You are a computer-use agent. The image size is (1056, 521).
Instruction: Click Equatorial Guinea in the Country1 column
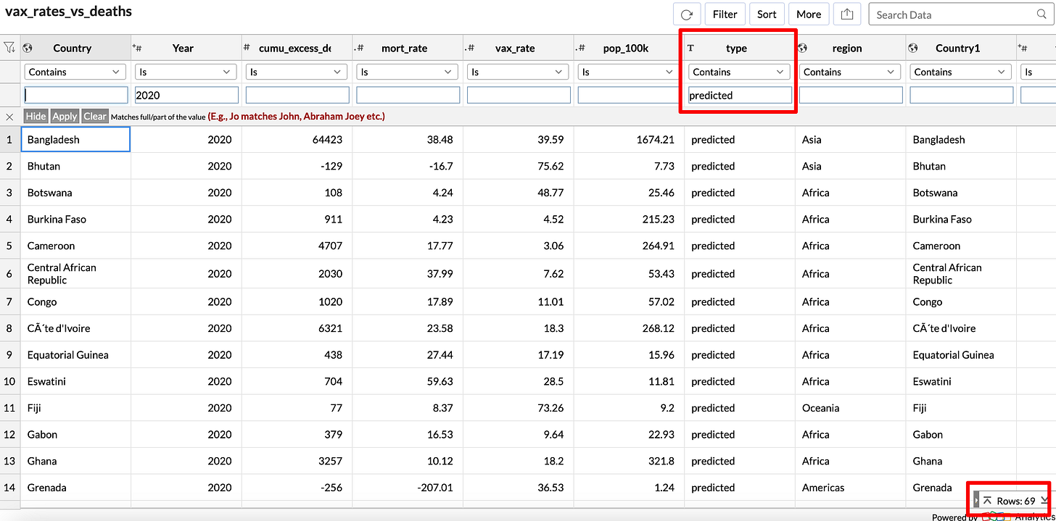(x=961, y=354)
